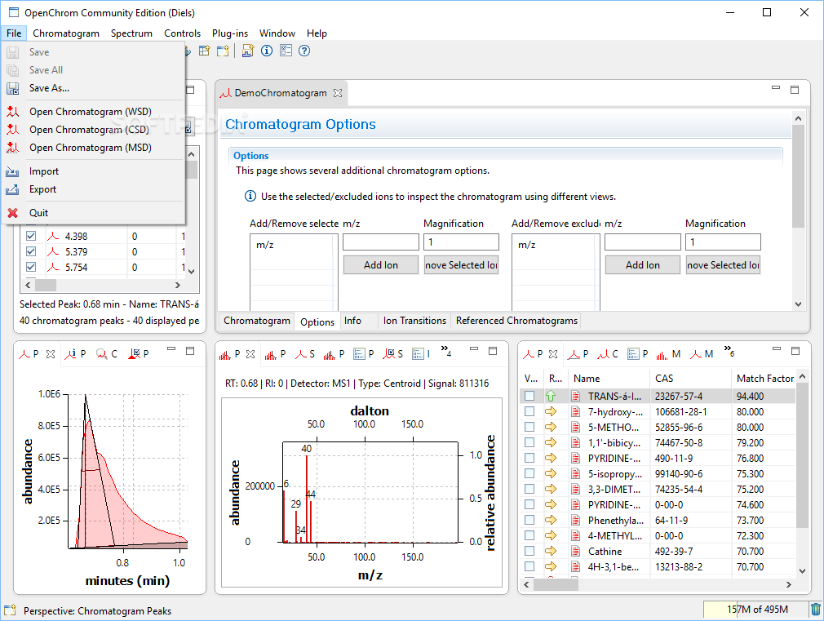Click right arrow of peak list horizontal scrollbar
824x621 pixels.
178,285
